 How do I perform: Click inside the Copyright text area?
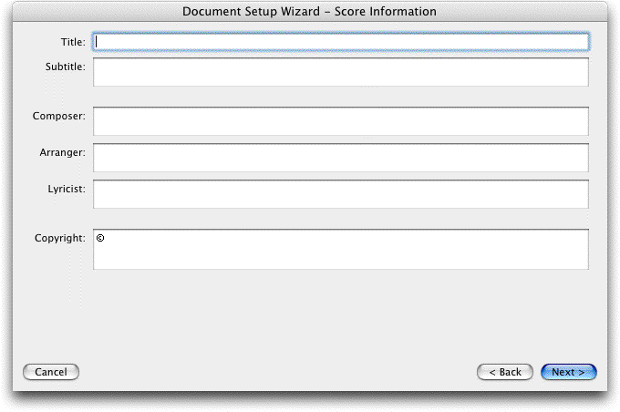[341, 250]
